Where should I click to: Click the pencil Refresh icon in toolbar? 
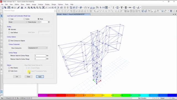pos(19,7)
